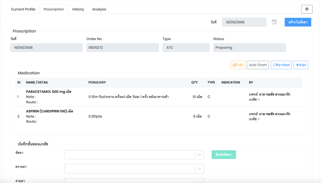The height and width of the screenshot is (183, 322).
Task: Click the top date field 16/06/2568
Action: pos(244,22)
